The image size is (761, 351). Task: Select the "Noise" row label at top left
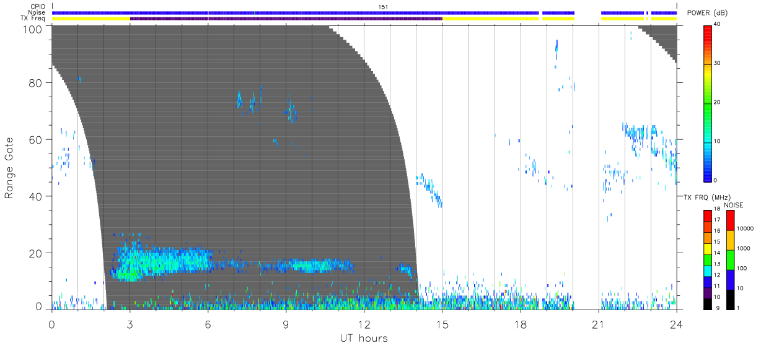coord(37,13)
